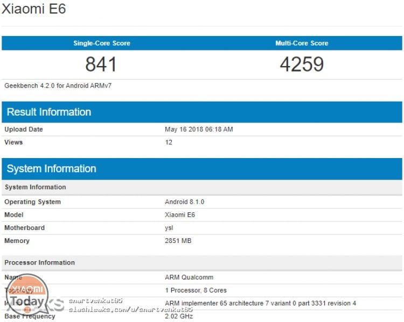This screenshot has width=404, height=322.
Task: Click the '1 Processor, 8 Cores' topology value
Action: pyautogui.click(x=196, y=290)
